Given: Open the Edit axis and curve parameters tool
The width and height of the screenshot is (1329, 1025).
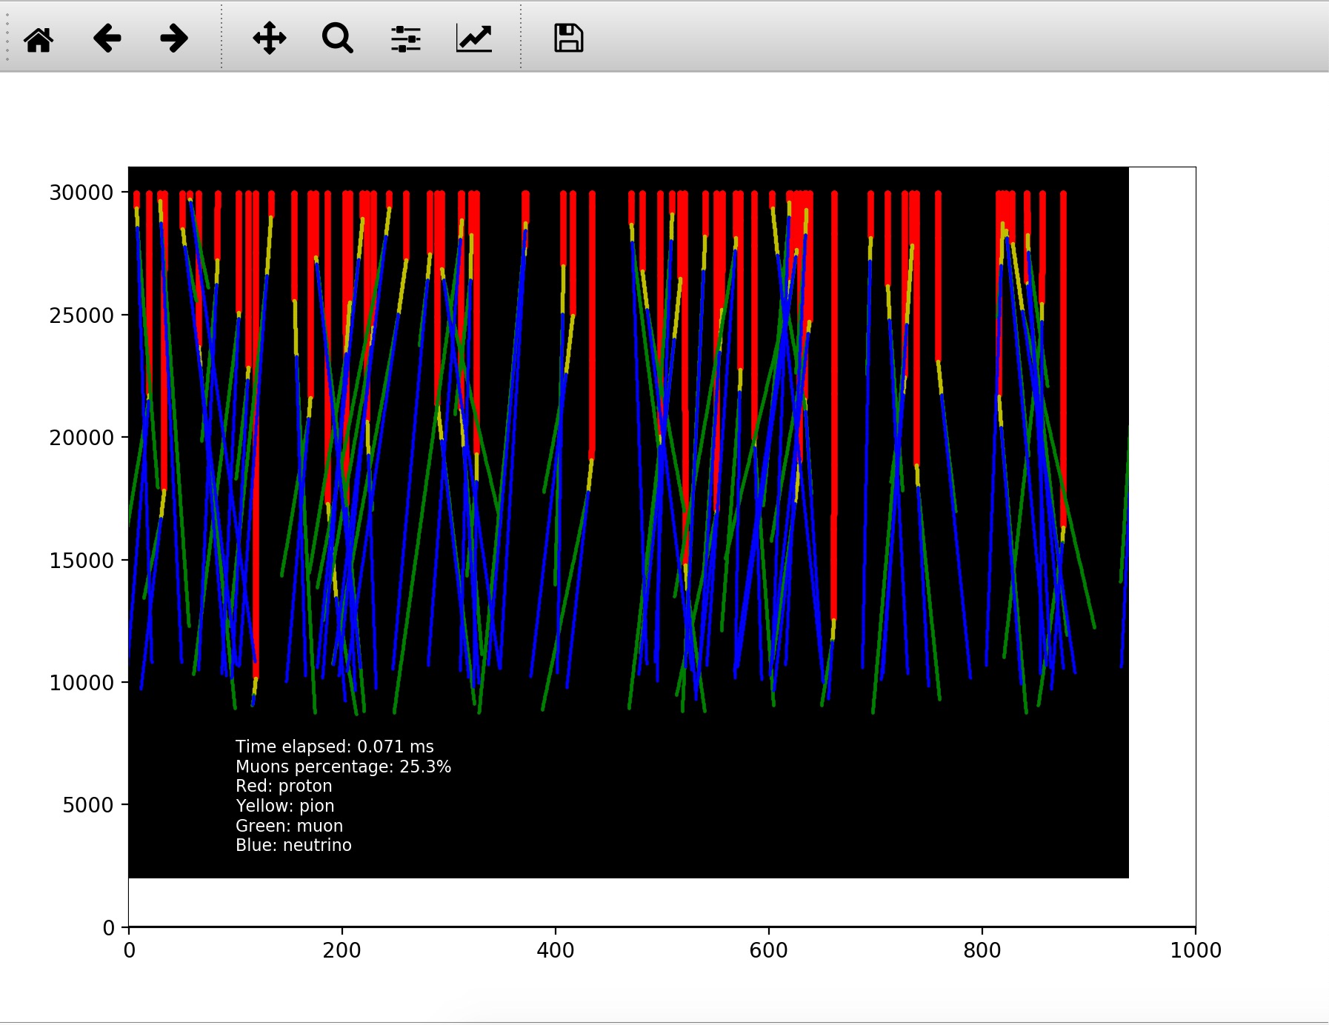Looking at the screenshot, I should point(473,39).
